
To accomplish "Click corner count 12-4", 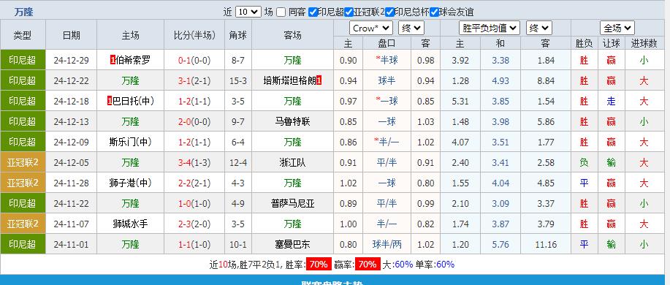I will (238, 162).
